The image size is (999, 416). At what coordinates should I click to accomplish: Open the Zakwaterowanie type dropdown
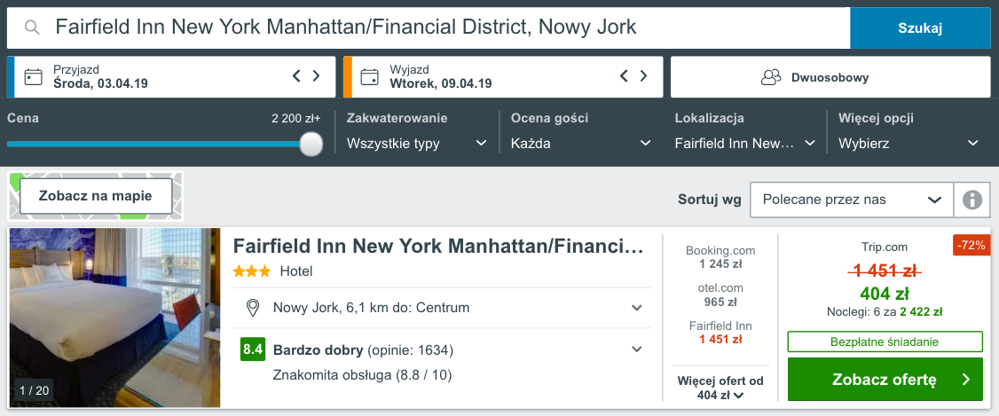point(417,144)
